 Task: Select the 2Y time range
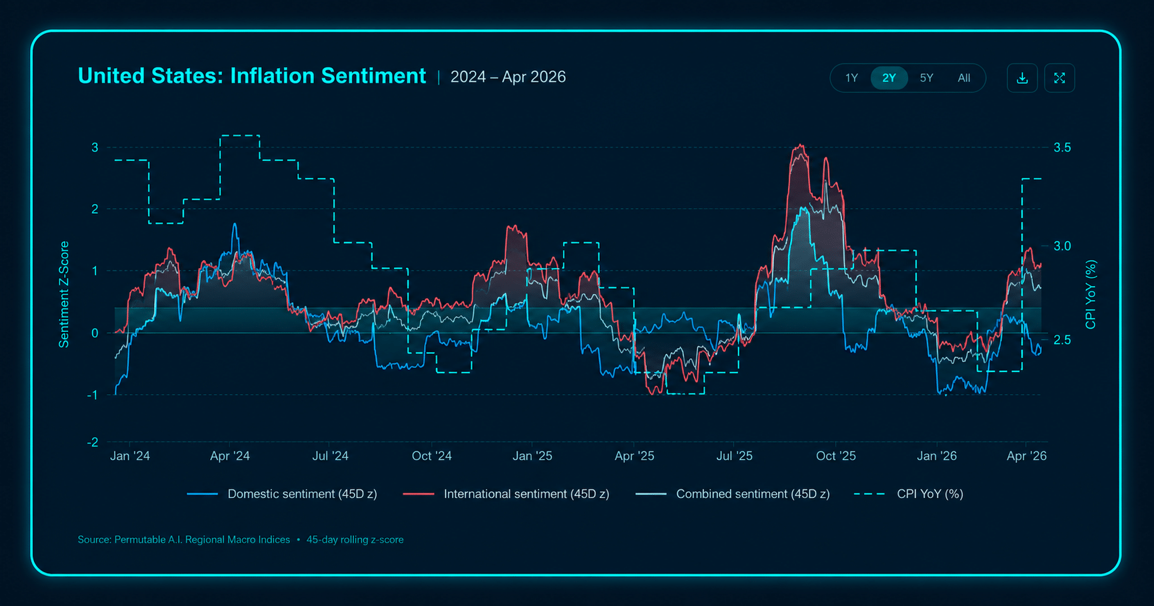tap(889, 78)
